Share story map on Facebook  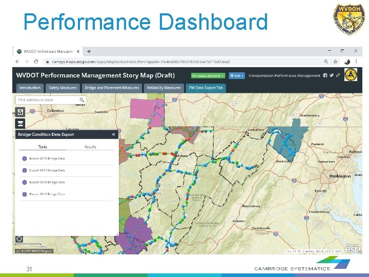point(325,75)
